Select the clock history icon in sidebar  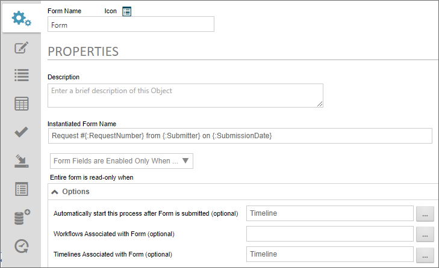pos(22,246)
